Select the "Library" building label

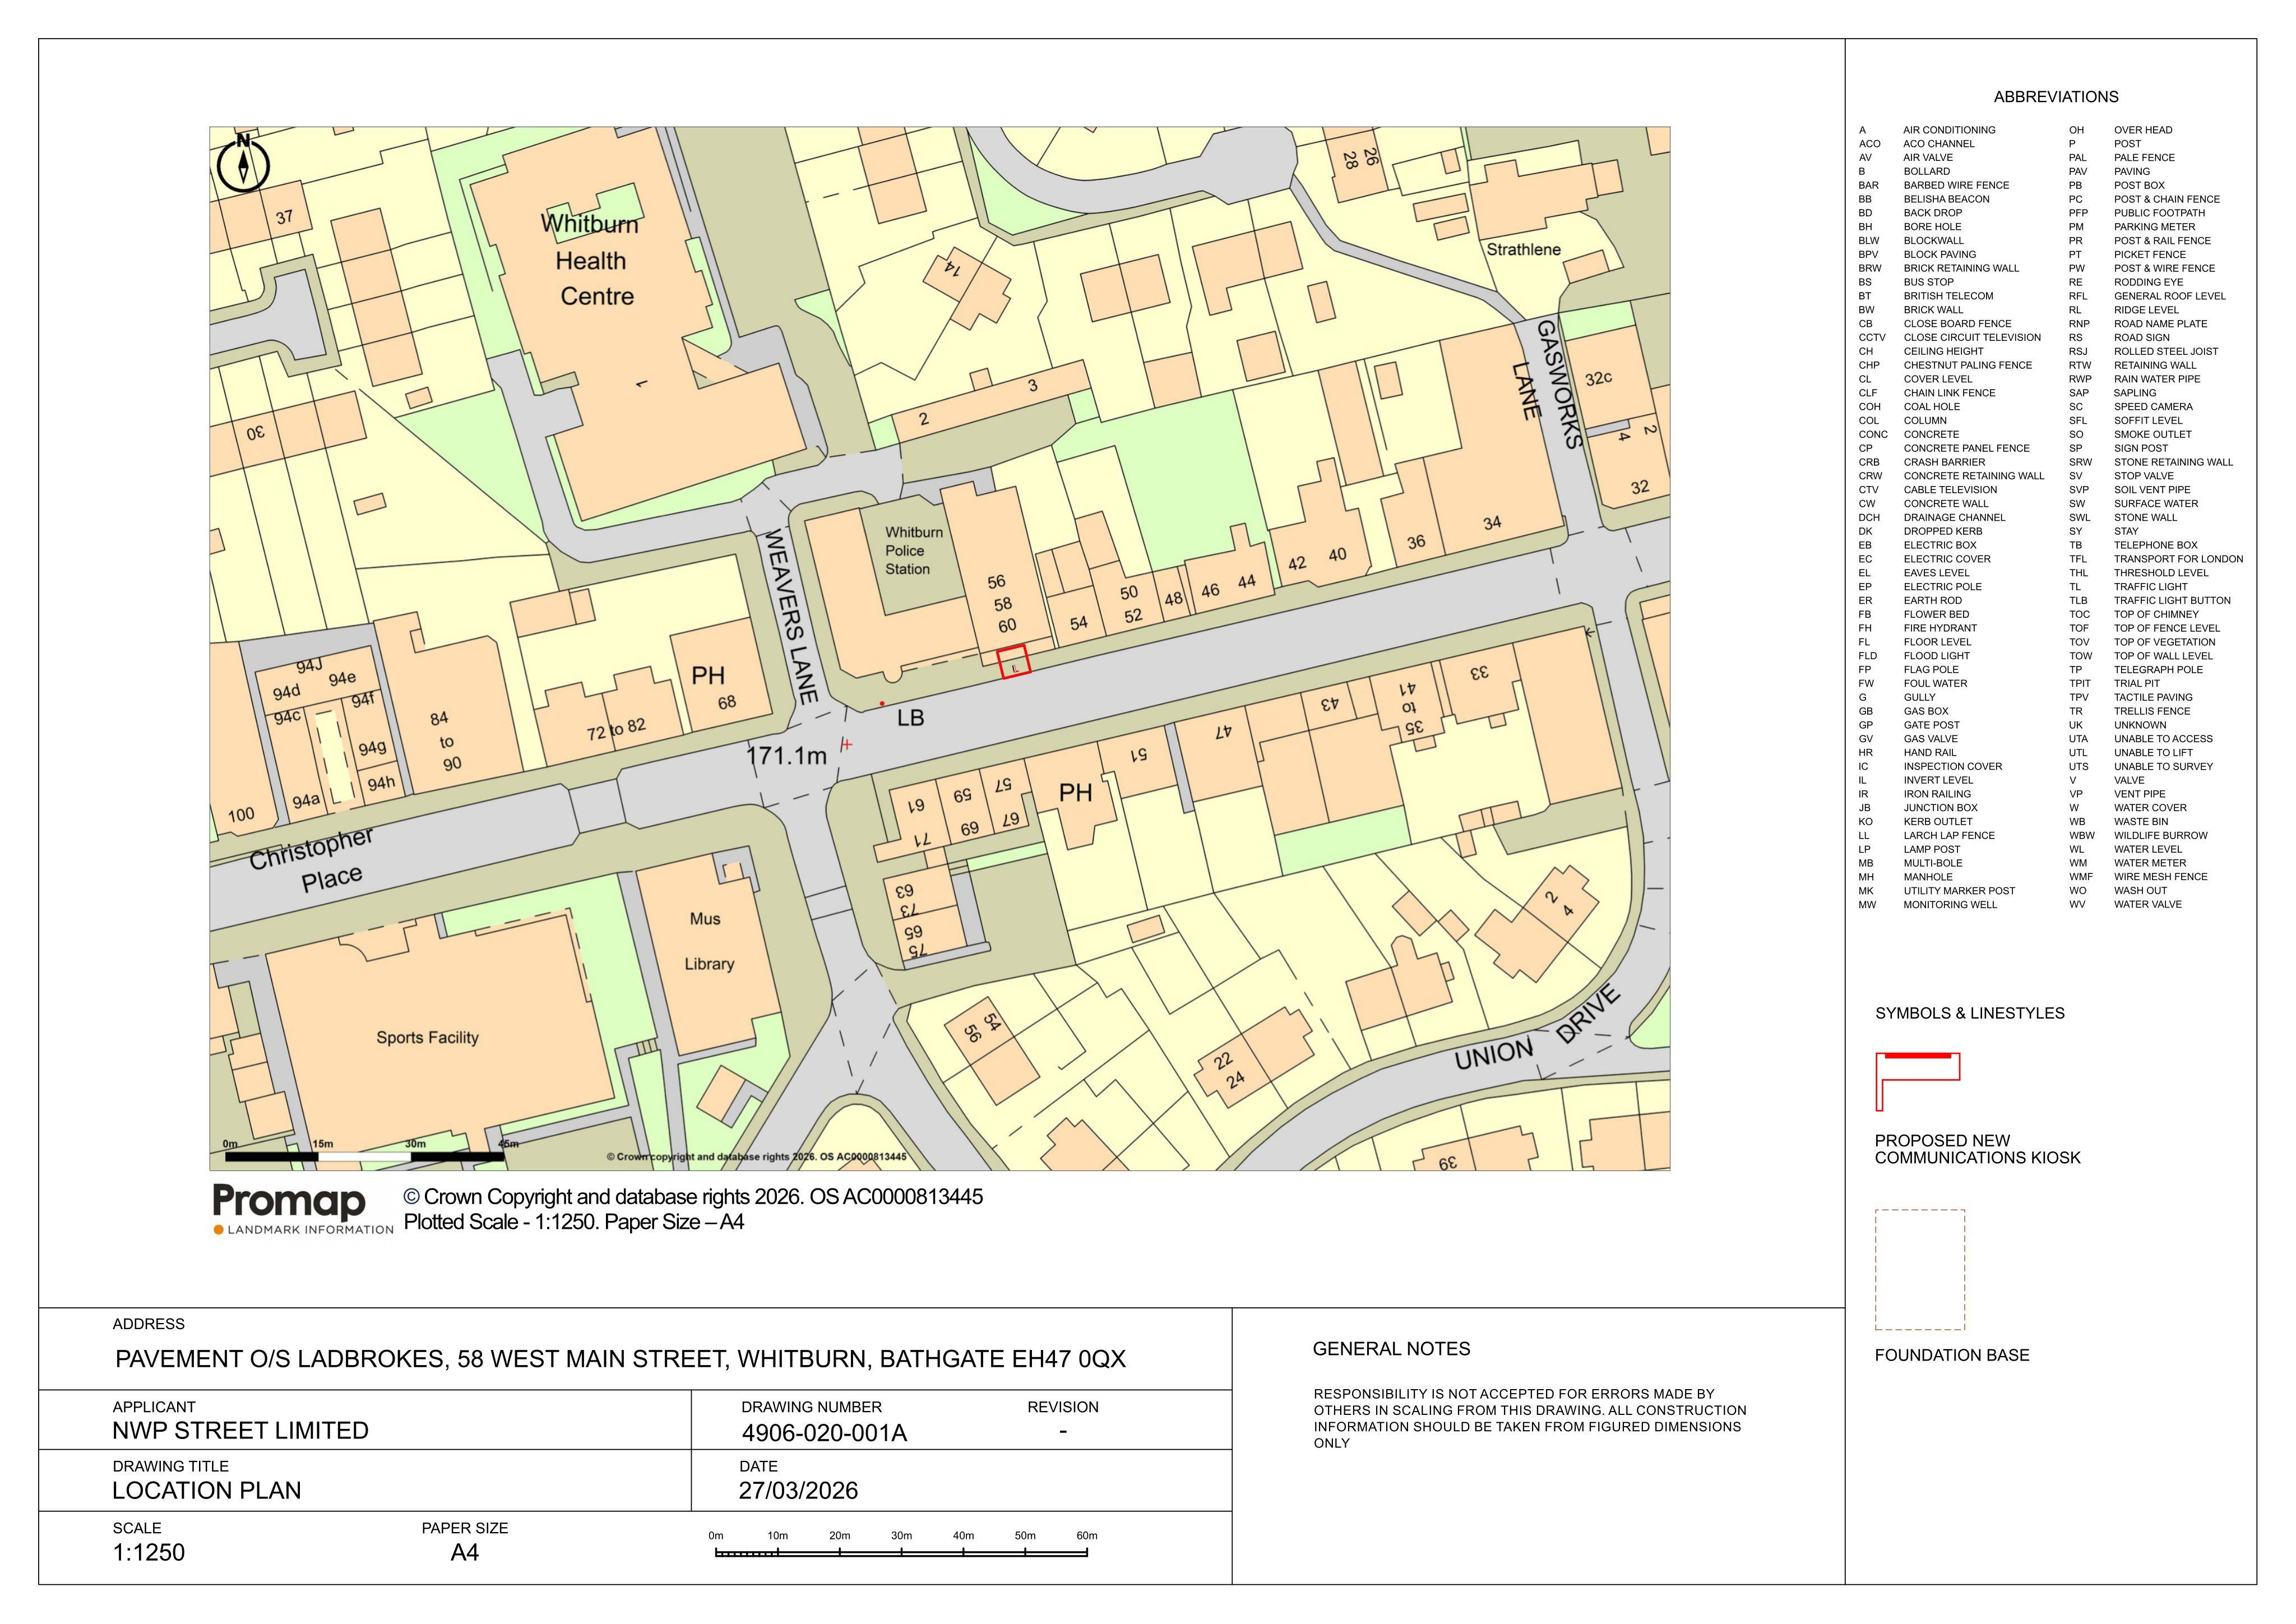point(709,964)
